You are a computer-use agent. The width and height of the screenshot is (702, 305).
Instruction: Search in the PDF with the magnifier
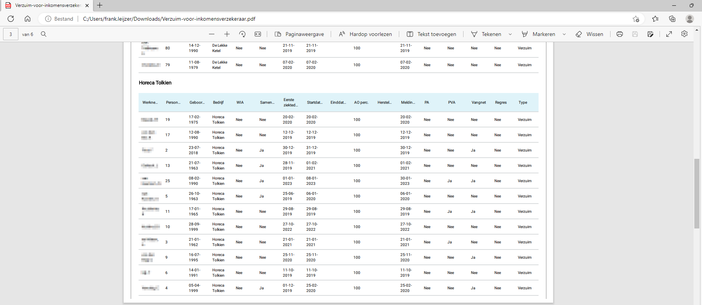pos(44,34)
